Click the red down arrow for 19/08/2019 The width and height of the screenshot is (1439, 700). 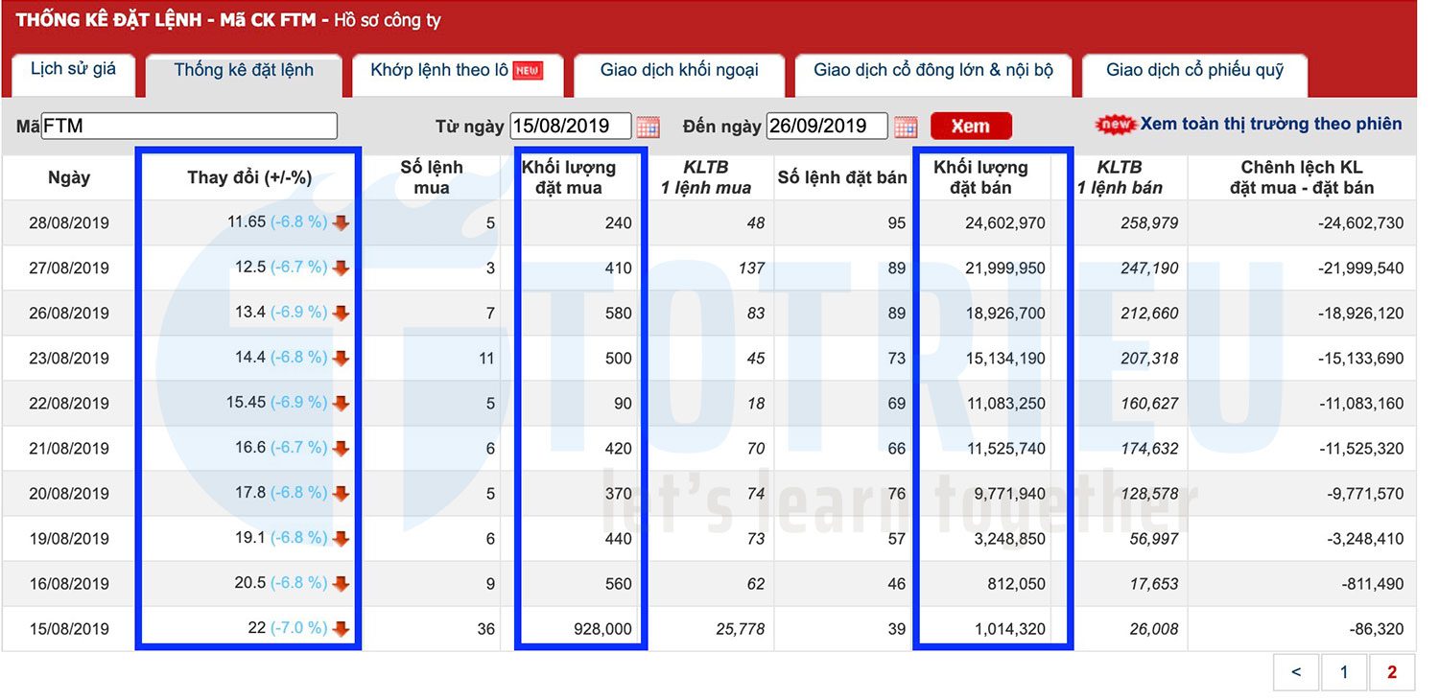(x=341, y=539)
